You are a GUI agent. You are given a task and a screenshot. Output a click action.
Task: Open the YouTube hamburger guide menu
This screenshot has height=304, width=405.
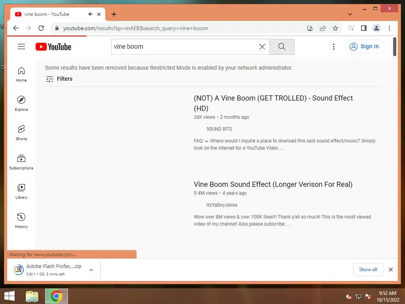pyautogui.click(x=21, y=47)
